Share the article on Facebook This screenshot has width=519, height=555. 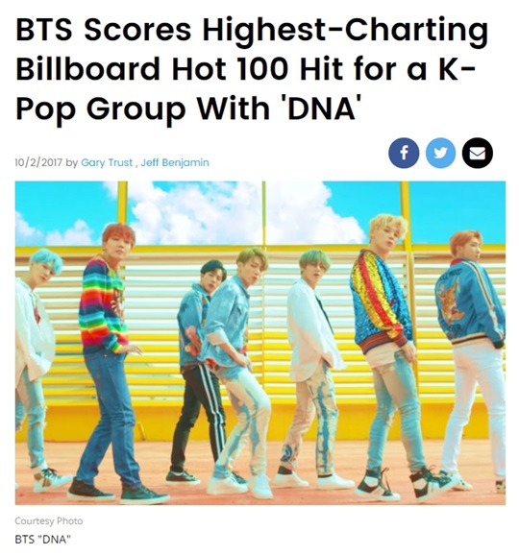point(404,153)
